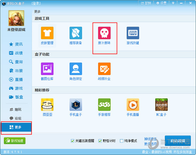Click the player avatar image
Image resolution: width=196 pixels, height=155 pixels.
coord(16,18)
